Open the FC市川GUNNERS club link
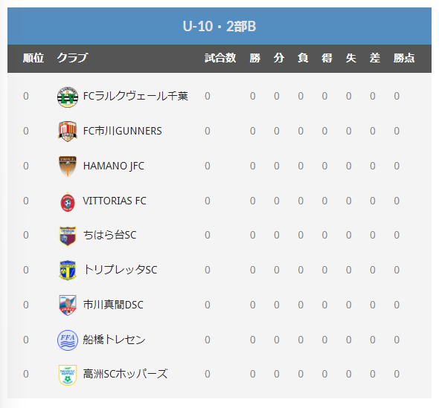 point(122,131)
